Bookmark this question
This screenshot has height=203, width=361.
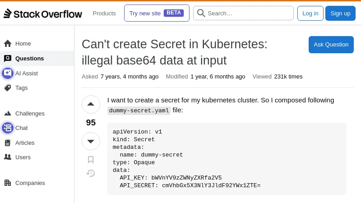click(91, 160)
